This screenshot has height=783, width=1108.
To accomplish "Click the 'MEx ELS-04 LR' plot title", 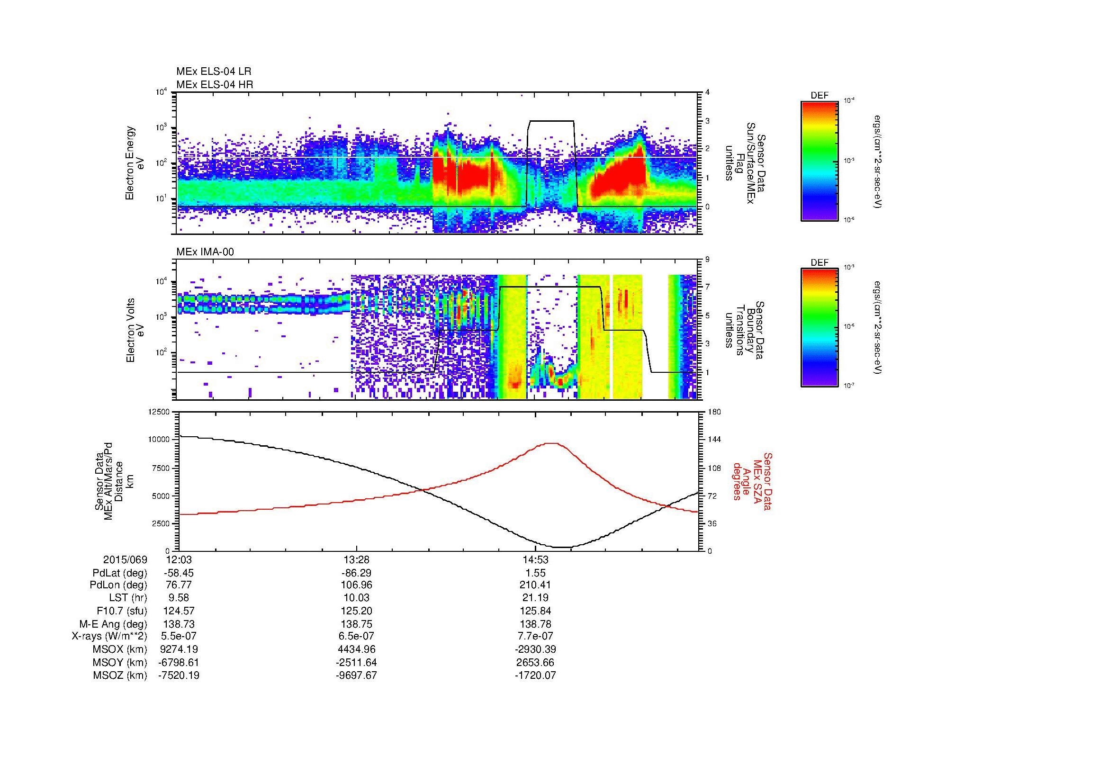I will (x=214, y=72).
